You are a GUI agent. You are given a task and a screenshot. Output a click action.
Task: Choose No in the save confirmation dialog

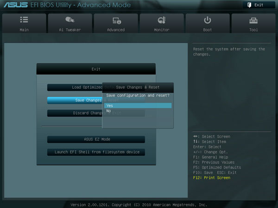(x=138, y=111)
